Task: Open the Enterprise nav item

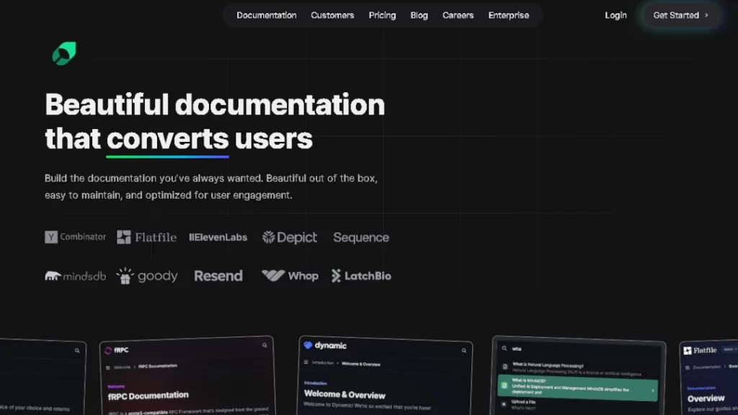Action: coord(508,16)
